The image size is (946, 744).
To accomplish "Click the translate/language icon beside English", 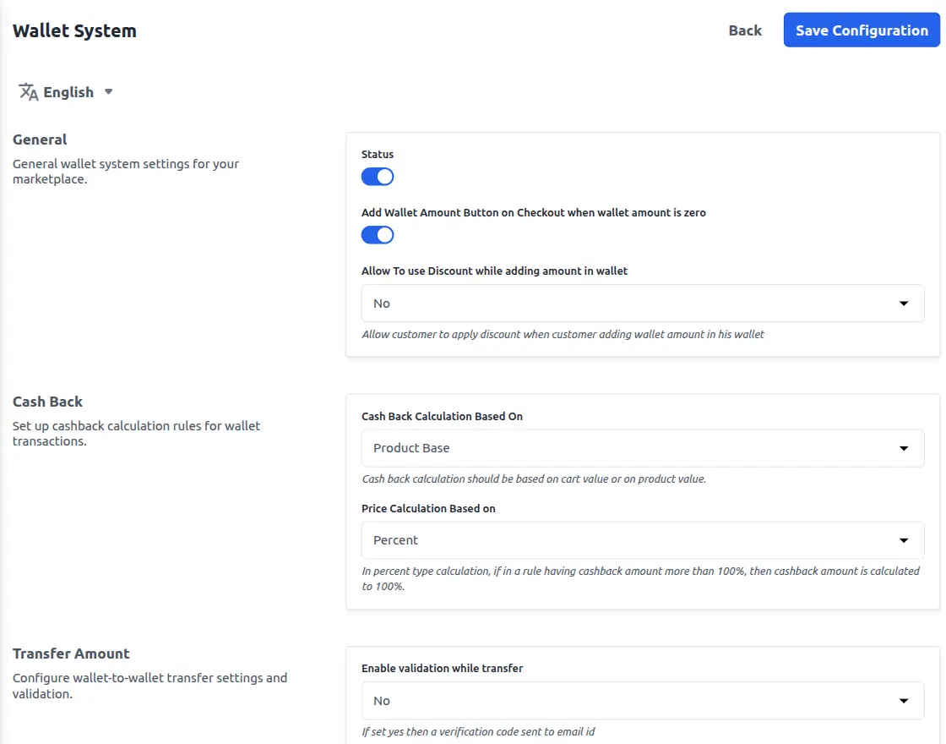I will click(x=28, y=91).
